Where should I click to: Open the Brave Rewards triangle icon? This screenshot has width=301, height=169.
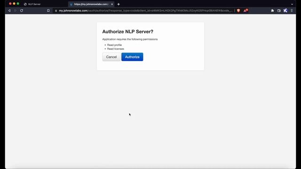(246, 10)
